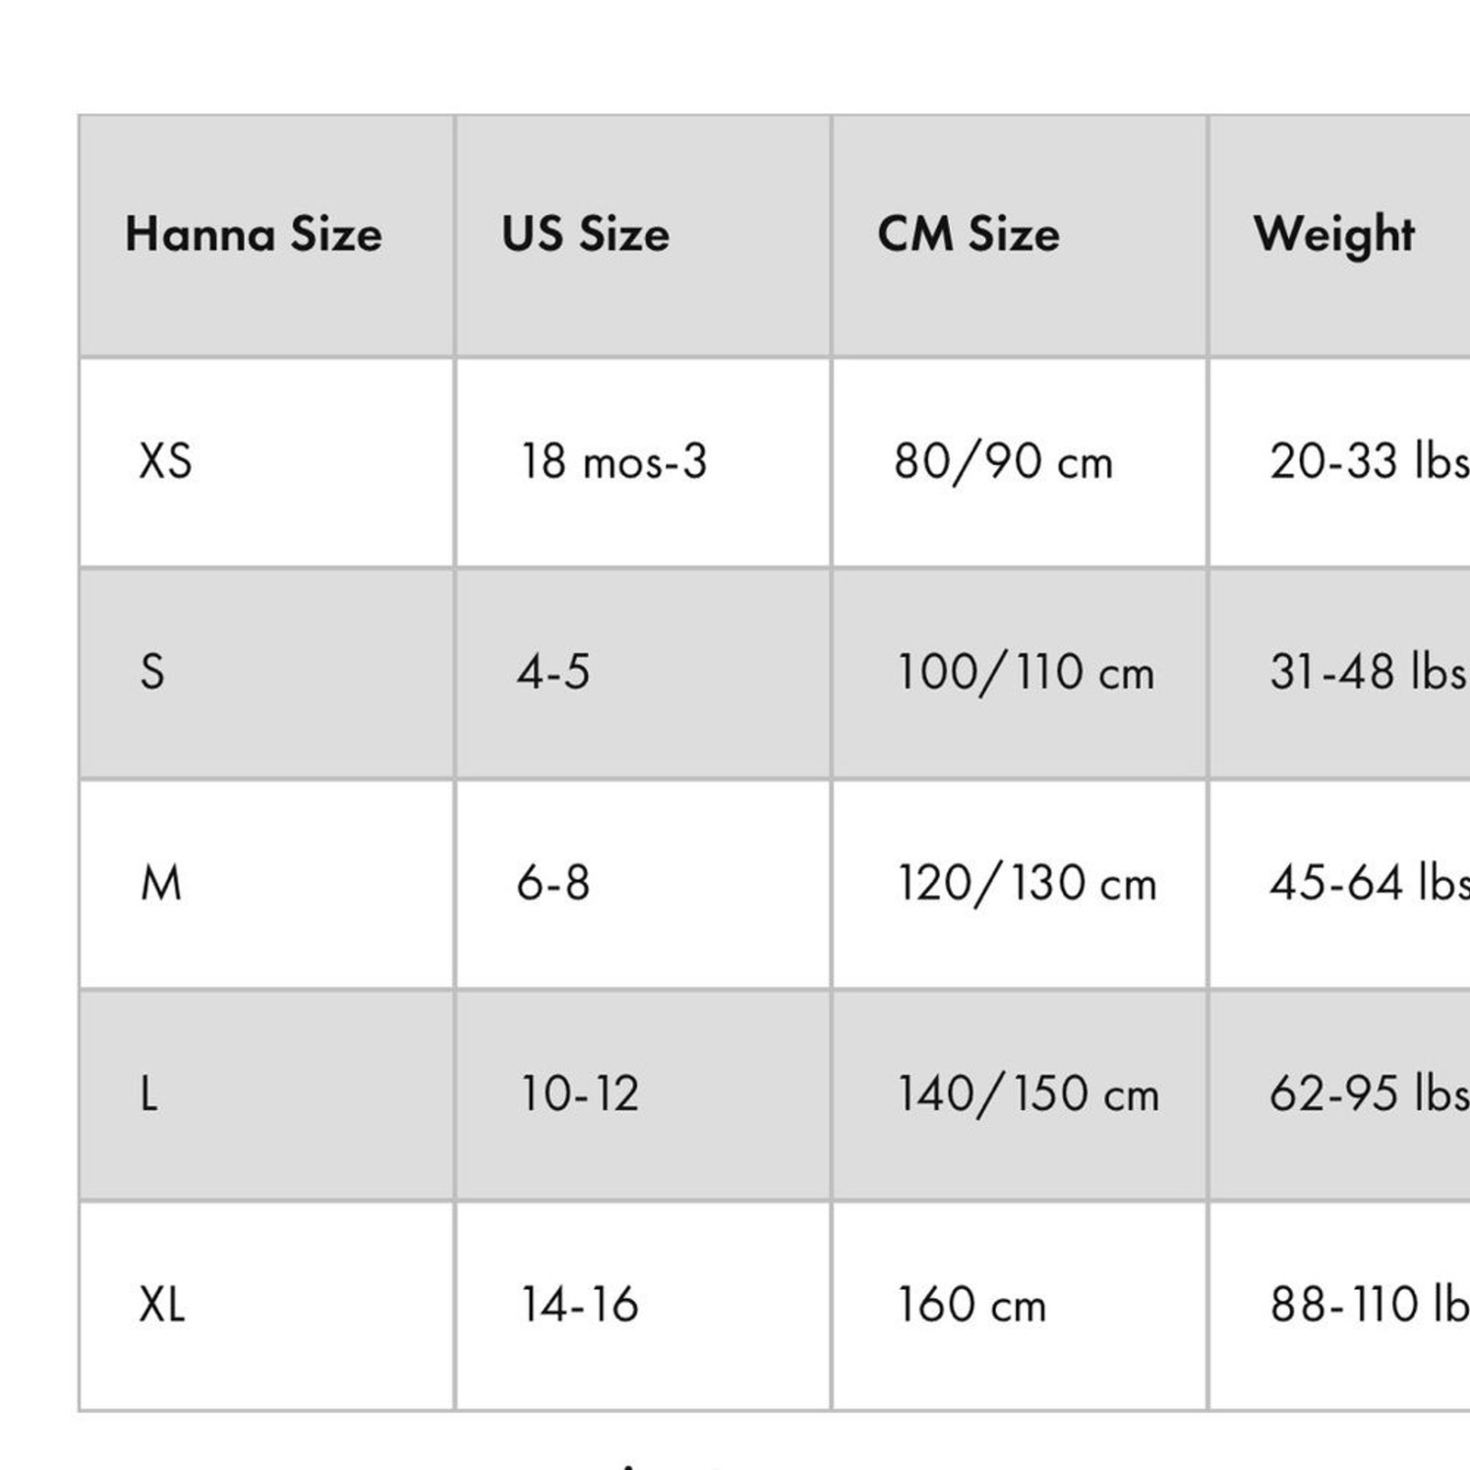The width and height of the screenshot is (1470, 1470).
Task: Click the 31-48 lbs weight cell
Action: pyautogui.click(x=1367, y=673)
